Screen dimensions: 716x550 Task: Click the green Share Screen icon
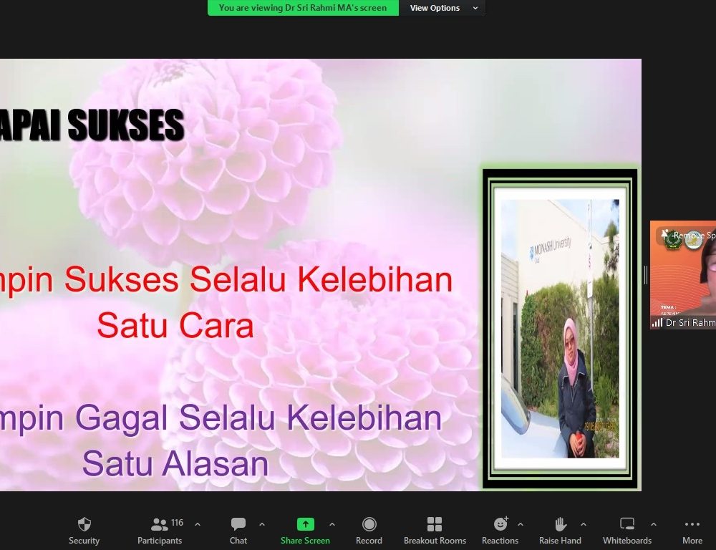tap(305, 524)
